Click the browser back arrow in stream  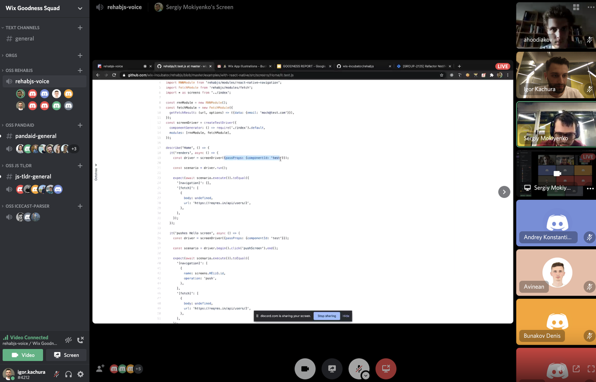tap(98, 75)
